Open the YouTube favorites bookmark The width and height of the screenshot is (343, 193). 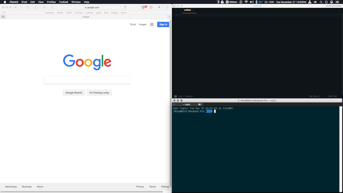click(x=79, y=13)
